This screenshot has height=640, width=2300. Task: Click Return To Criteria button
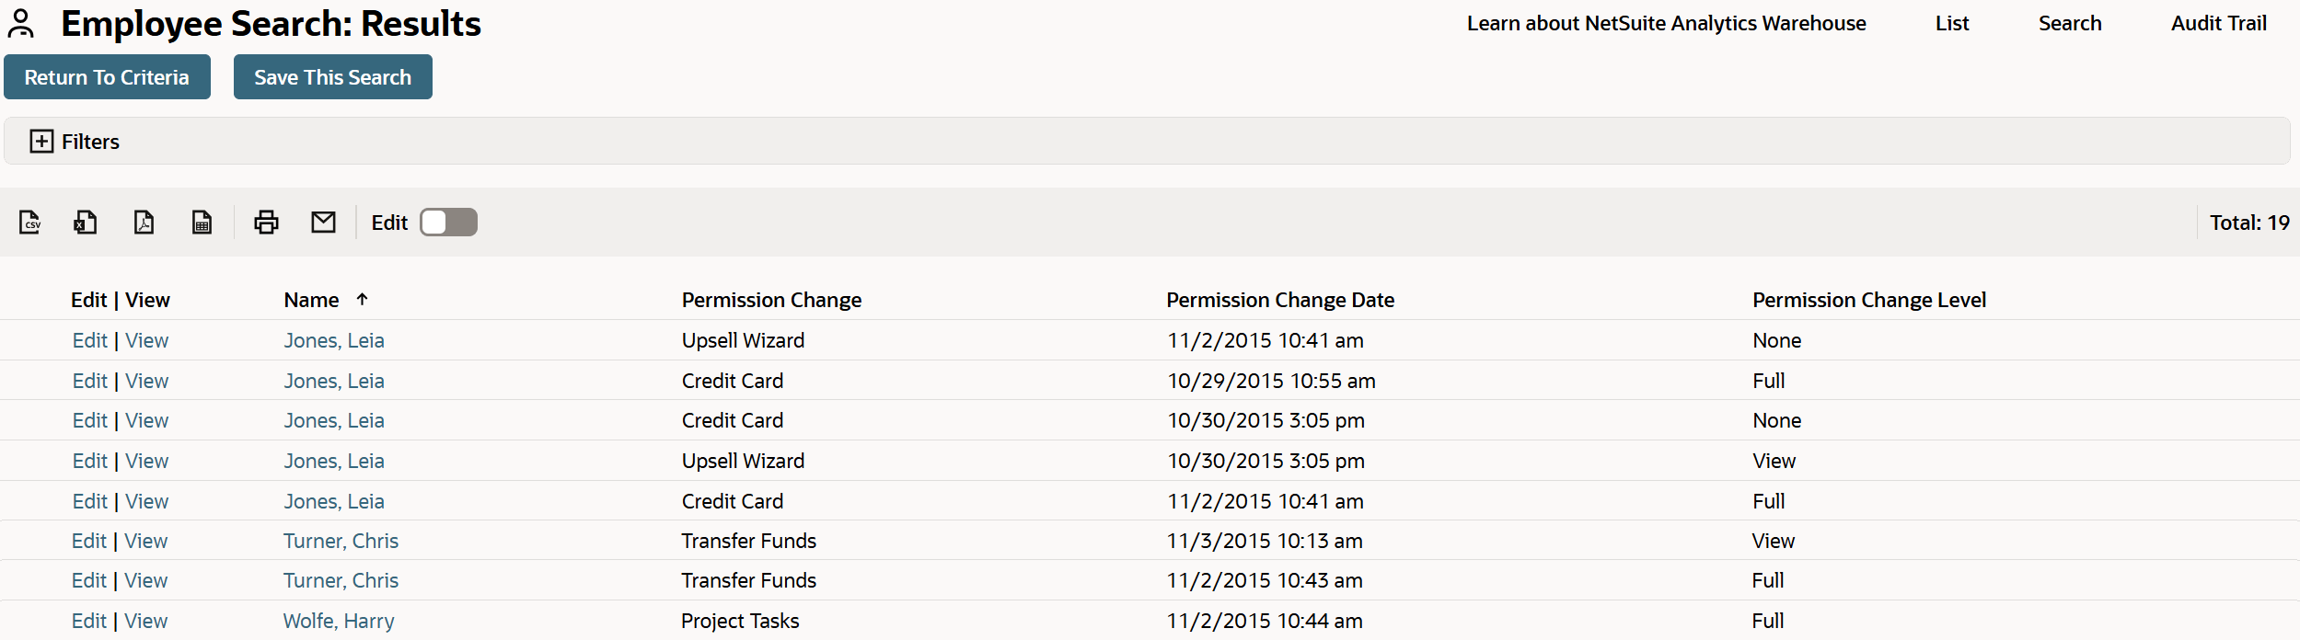click(107, 77)
